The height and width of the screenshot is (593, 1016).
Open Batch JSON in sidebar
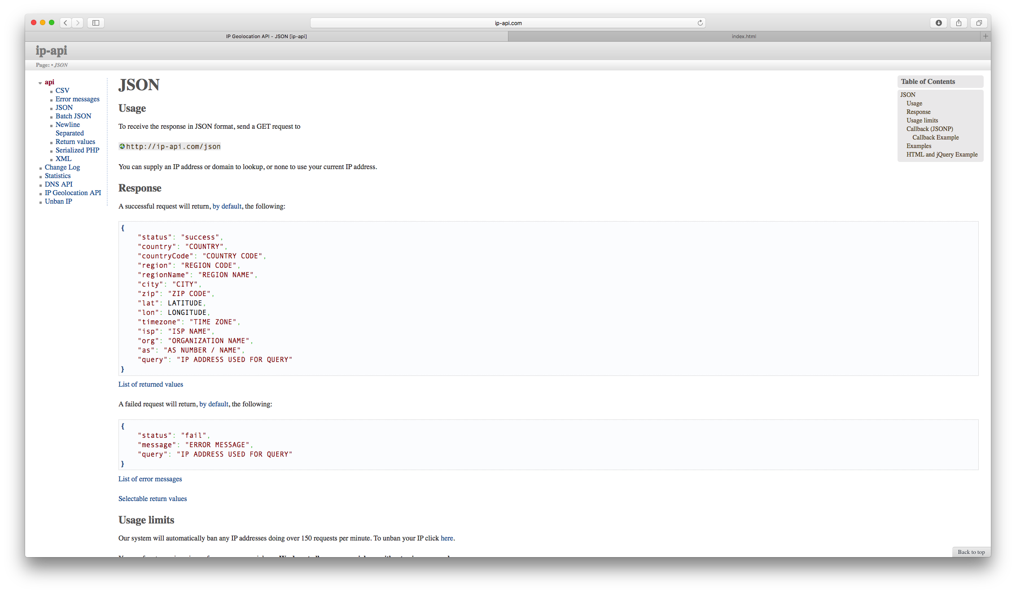pyautogui.click(x=73, y=116)
